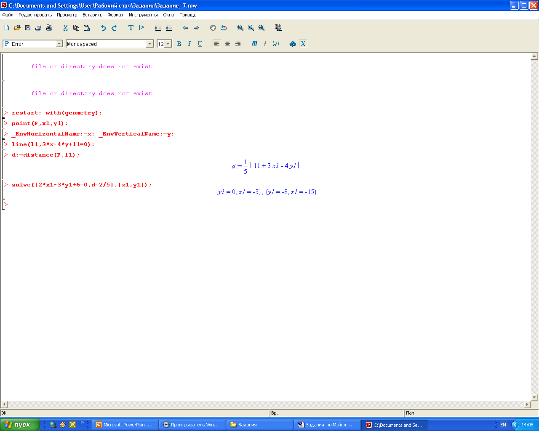
Task: Click the line 'restart: with(geometry):'
Action: (x=57, y=113)
